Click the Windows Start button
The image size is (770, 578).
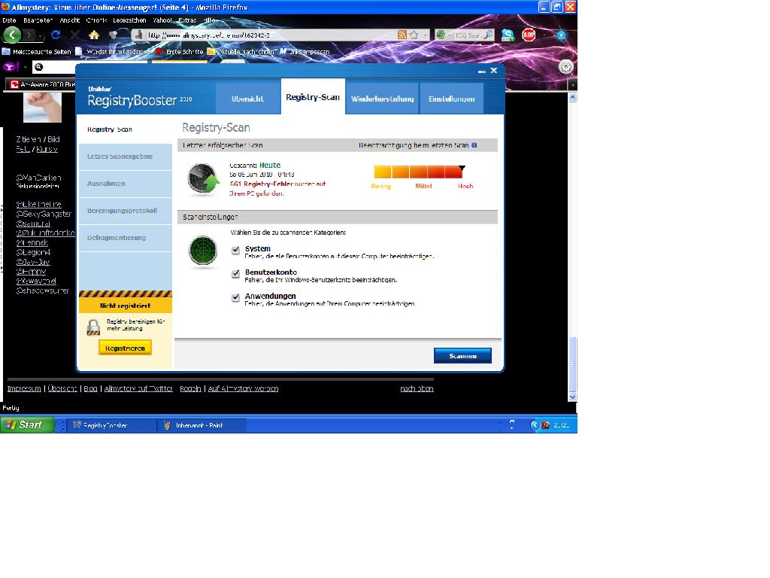[x=27, y=424]
